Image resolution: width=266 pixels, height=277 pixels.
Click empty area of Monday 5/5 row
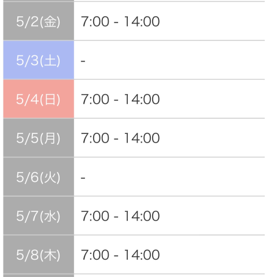212,138
